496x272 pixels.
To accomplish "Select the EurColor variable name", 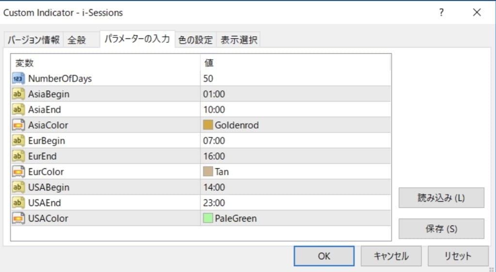I will tap(46, 172).
